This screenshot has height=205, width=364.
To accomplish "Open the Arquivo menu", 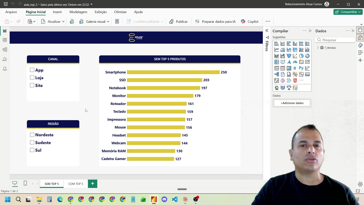I will [11, 12].
